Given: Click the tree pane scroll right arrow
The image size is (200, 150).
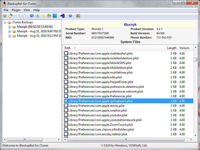Looking at the screenshot, I should point(59,139).
